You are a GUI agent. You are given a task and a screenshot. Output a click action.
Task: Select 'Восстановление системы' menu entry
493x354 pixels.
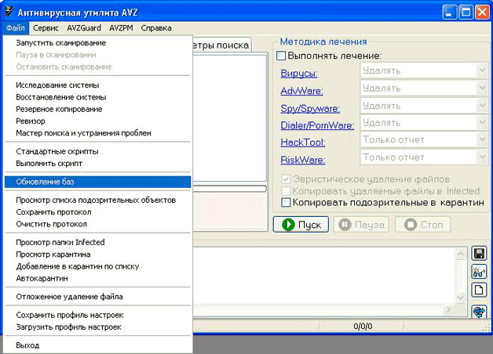pos(98,97)
